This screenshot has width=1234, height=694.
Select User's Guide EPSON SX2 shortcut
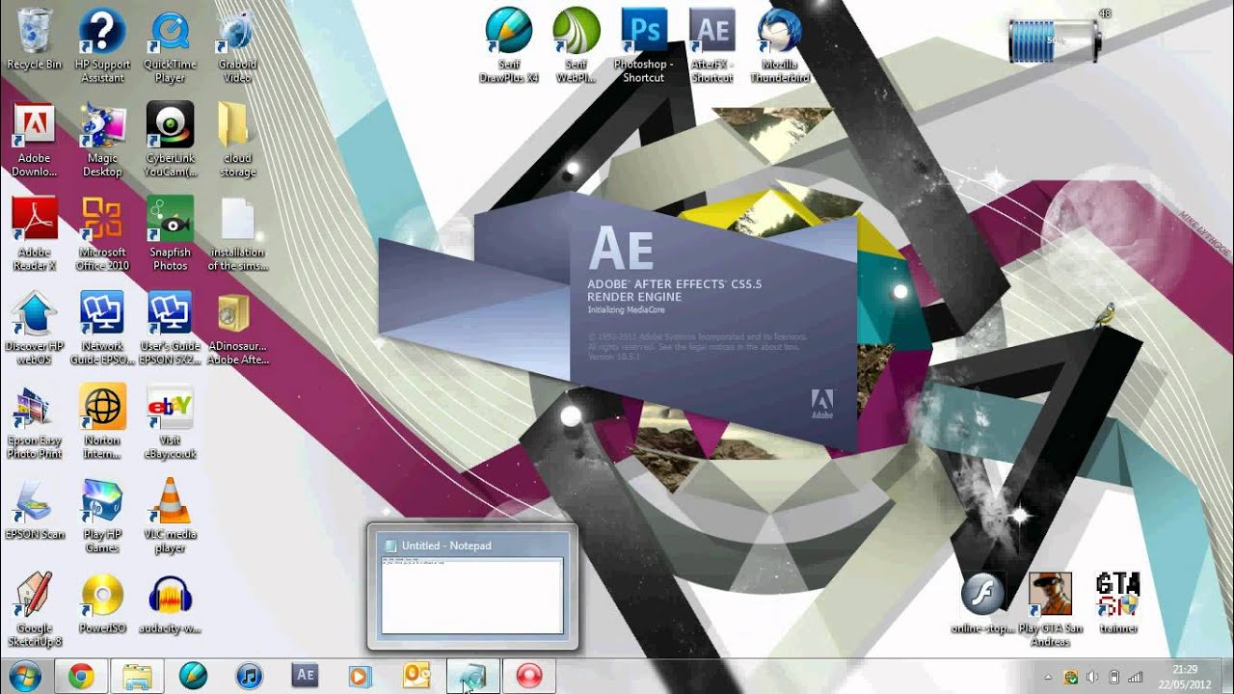coord(170,328)
